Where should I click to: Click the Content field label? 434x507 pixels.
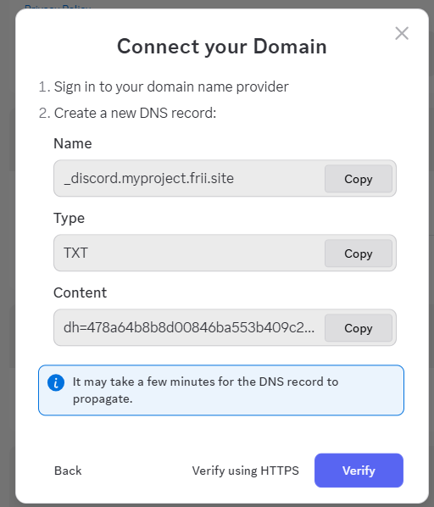pos(81,292)
